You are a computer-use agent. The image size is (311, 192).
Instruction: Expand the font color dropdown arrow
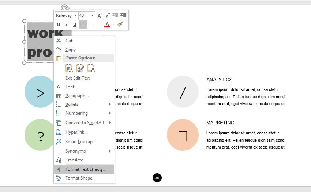pyautogui.click(x=113, y=24)
